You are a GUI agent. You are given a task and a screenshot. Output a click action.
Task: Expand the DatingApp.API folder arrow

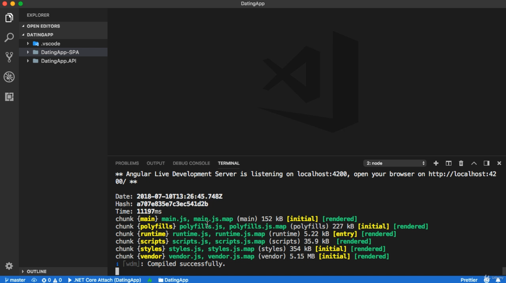[28, 61]
